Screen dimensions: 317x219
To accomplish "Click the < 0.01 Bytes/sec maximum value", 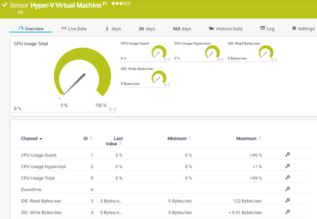I will [x=245, y=212].
